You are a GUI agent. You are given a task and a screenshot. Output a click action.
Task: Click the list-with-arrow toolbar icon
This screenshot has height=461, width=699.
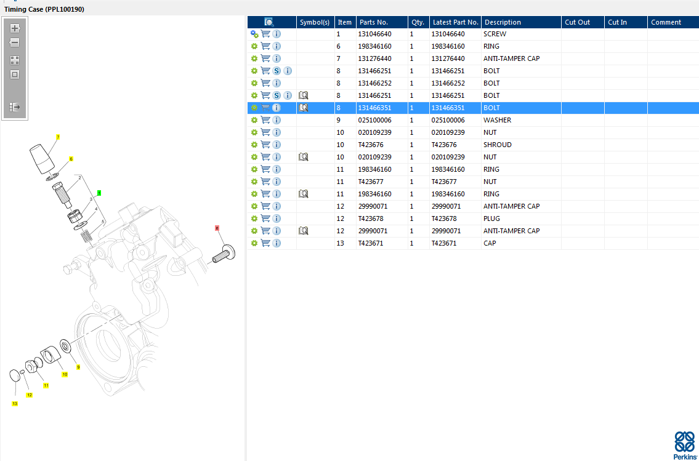(x=15, y=107)
